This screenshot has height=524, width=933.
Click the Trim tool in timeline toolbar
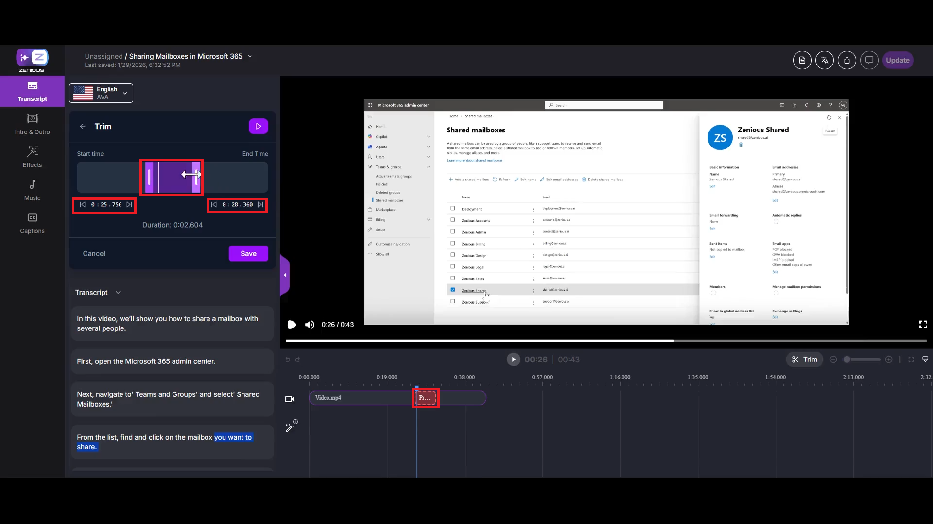804,360
